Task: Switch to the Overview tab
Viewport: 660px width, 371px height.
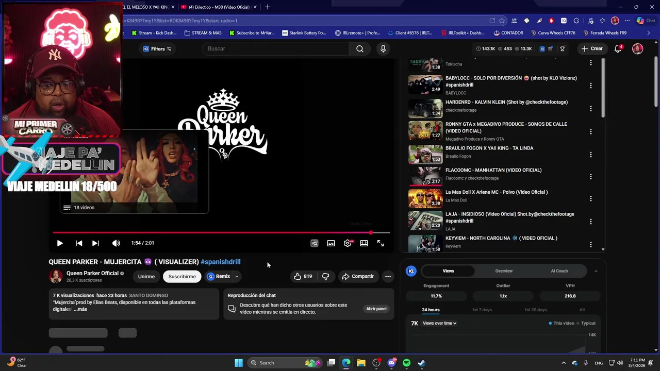Action: point(504,271)
